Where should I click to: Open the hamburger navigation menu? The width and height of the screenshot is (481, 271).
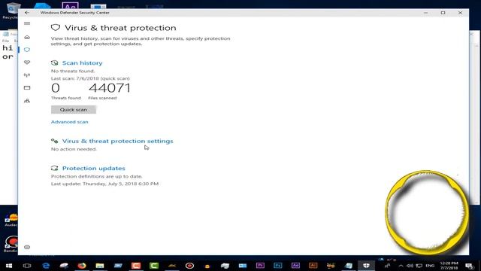click(x=27, y=23)
